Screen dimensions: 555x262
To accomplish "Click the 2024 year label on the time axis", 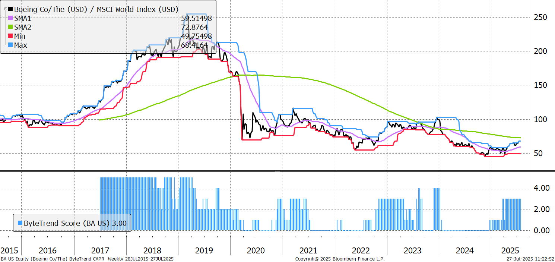I will (x=465, y=250).
